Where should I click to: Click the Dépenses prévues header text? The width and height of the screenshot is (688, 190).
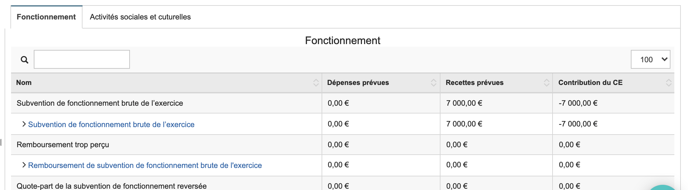[358, 83]
